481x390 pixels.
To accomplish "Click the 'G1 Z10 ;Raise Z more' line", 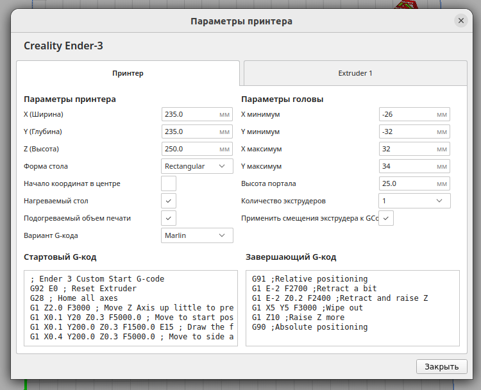I will [x=298, y=318].
